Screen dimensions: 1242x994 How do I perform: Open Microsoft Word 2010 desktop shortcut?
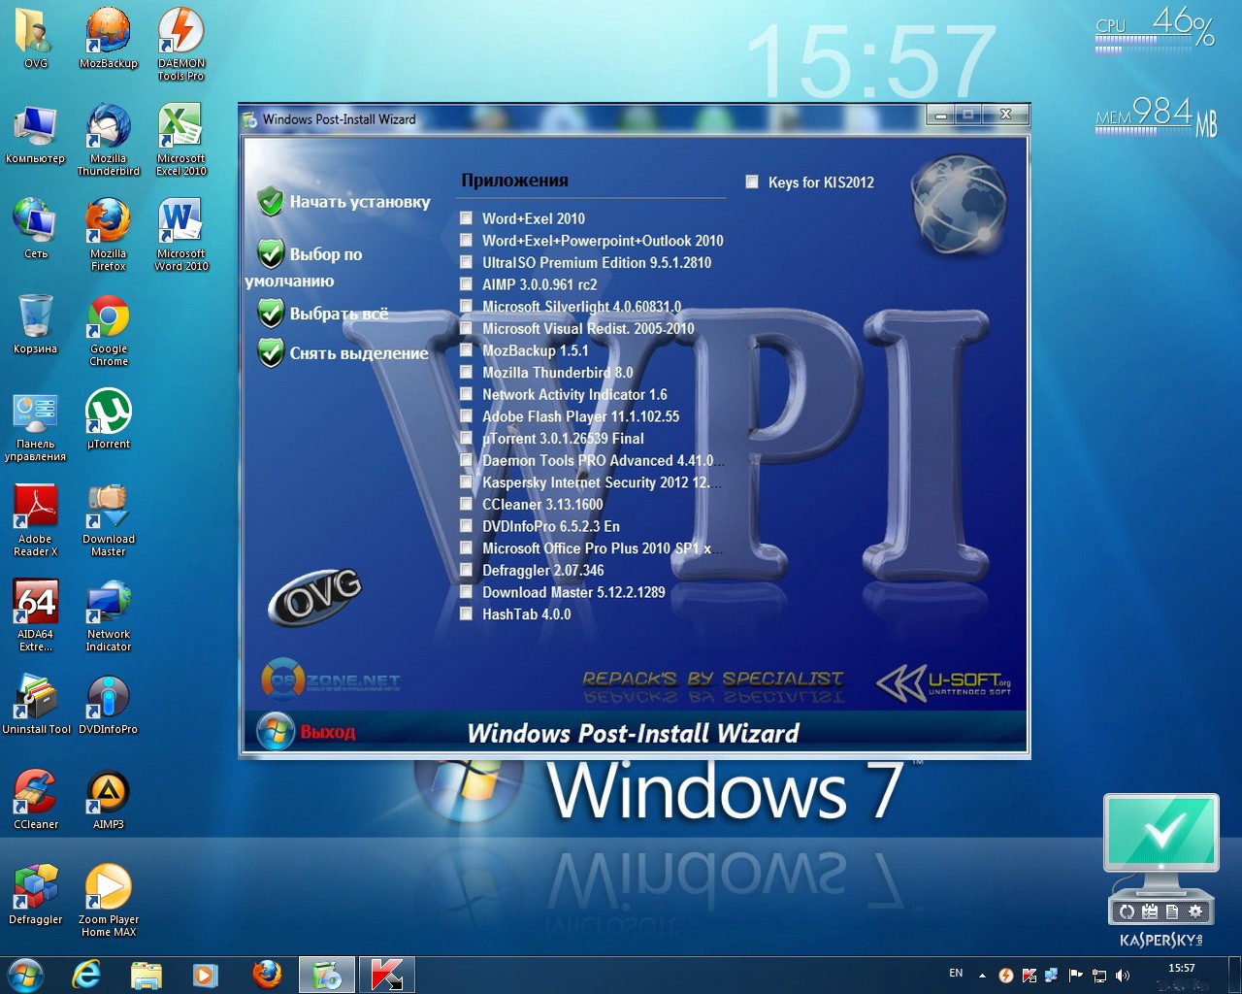tap(181, 235)
